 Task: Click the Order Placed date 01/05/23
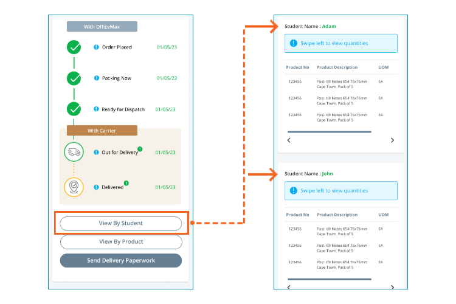click(x=167, y=47)
